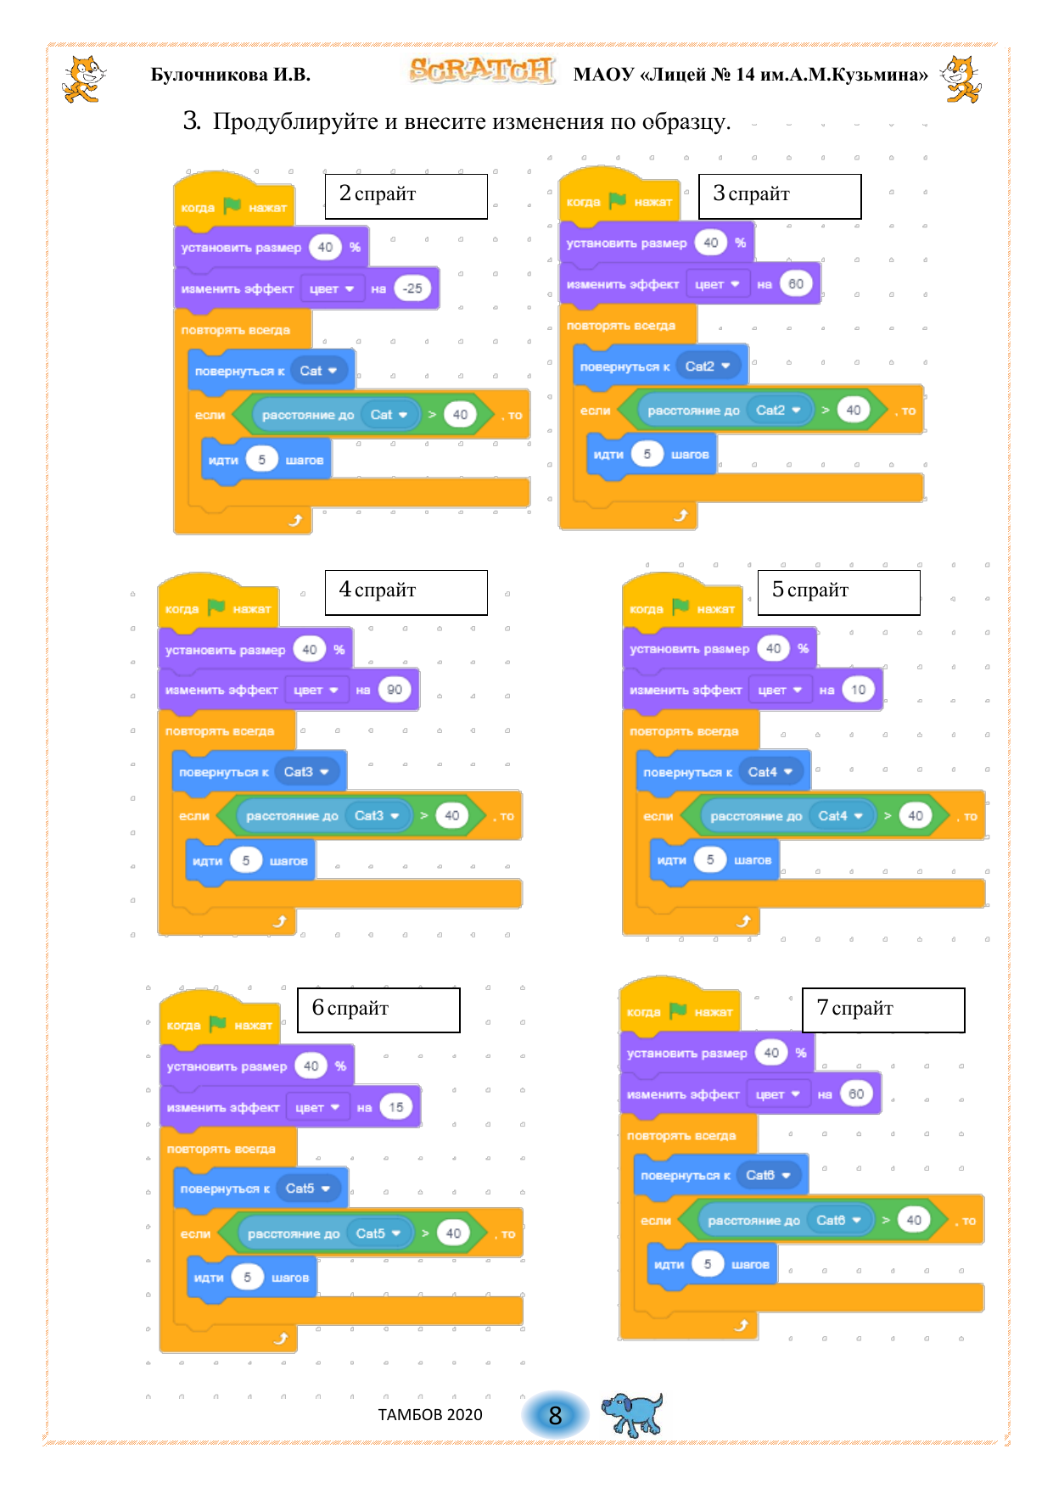Click the green flag in the 7 спрайт script
This screenshot has width=1053, height=1488.
677,1010
